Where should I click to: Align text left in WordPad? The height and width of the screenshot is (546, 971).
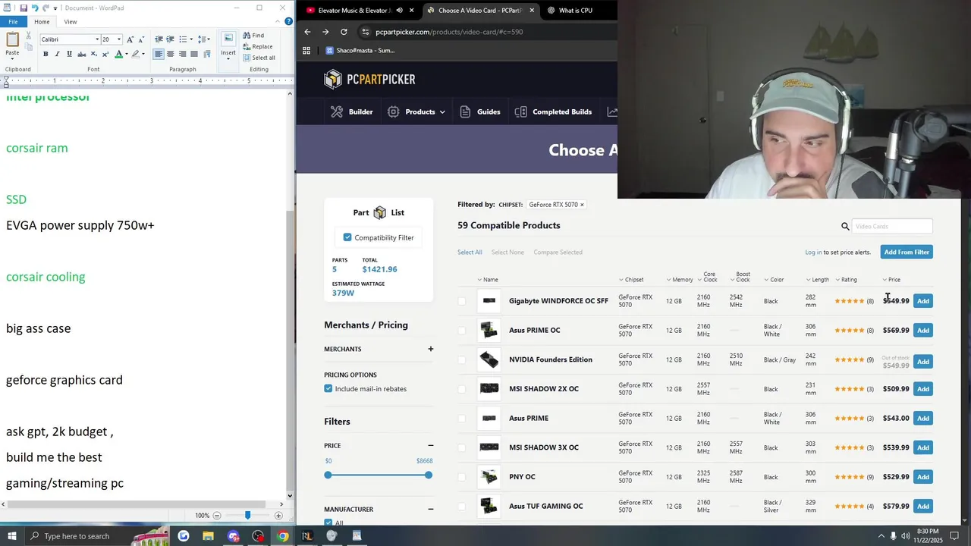click(x=159, y=54)
